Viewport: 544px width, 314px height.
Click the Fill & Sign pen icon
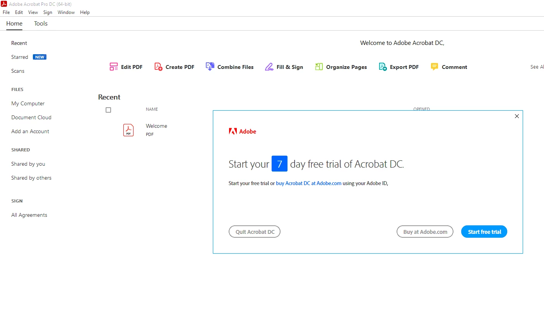(x=269, y=67)
